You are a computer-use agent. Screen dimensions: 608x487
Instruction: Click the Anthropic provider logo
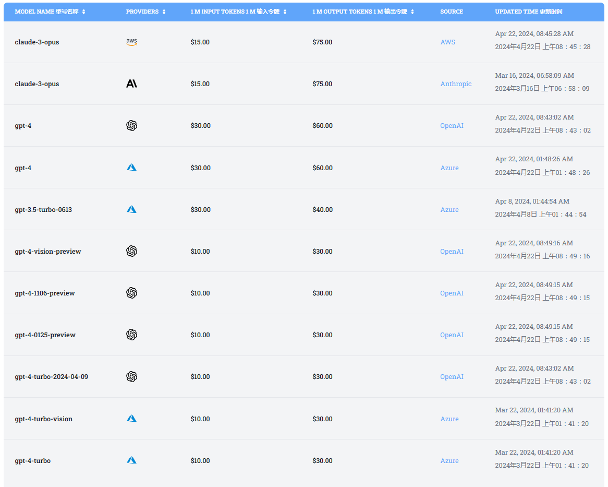[131, 84]
